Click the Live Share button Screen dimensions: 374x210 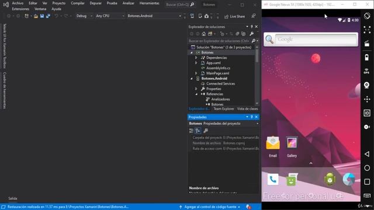pyautogui.click(x=235, y=16)
